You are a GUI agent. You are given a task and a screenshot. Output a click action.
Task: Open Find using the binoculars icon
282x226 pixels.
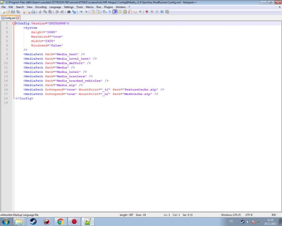[69, 12]
